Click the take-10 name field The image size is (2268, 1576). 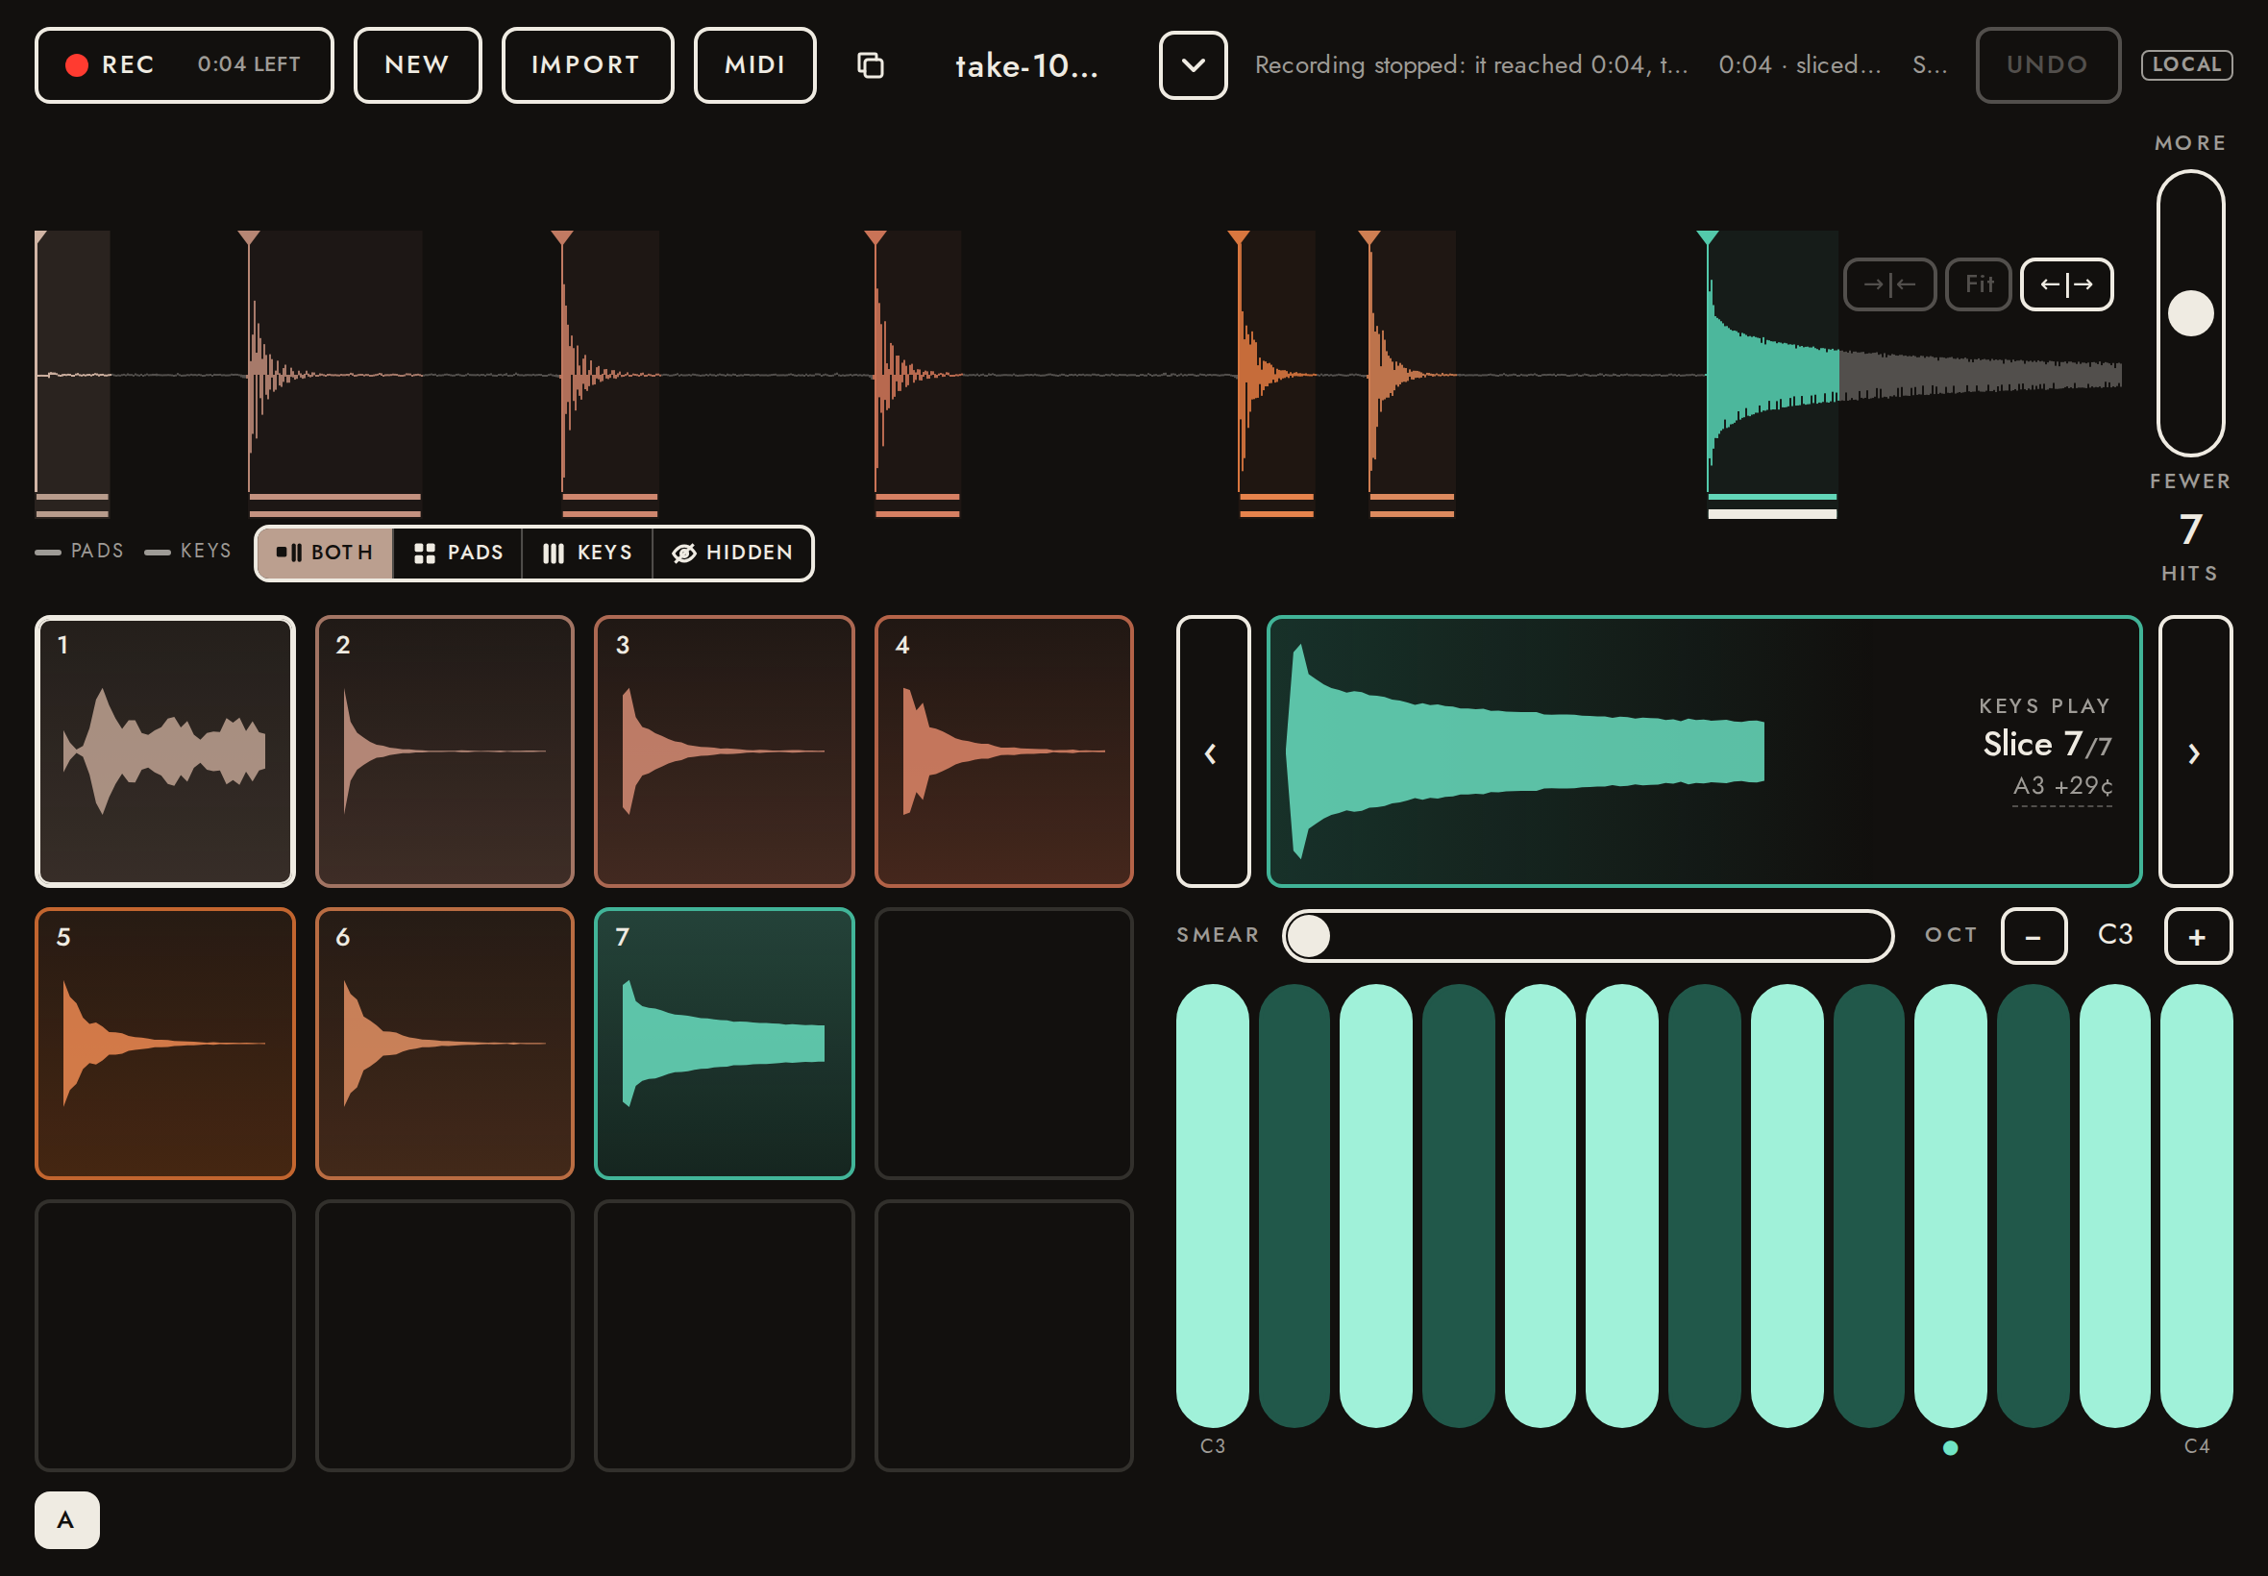click(1027, 65)
